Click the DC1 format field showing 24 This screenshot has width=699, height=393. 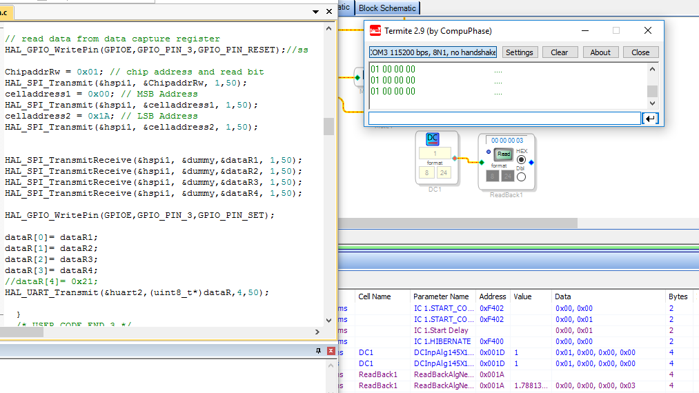coord(443,172)
